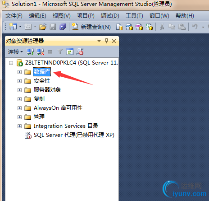Image resolution: width=209 pixels, height=201 pixels.
Task: Open the 帮助(H) menu
Action: [185, 16]
